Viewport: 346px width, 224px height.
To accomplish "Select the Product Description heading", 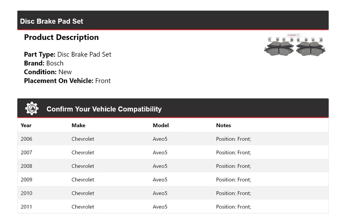I will (61, 37).
